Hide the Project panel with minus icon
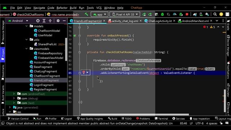231x130 pixels. pos(64,21)
